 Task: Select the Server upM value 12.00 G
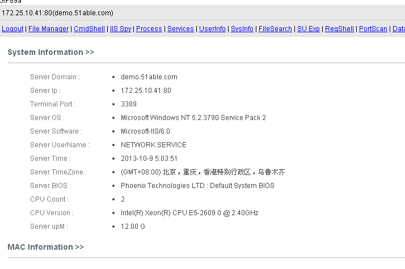pos(133,227)
